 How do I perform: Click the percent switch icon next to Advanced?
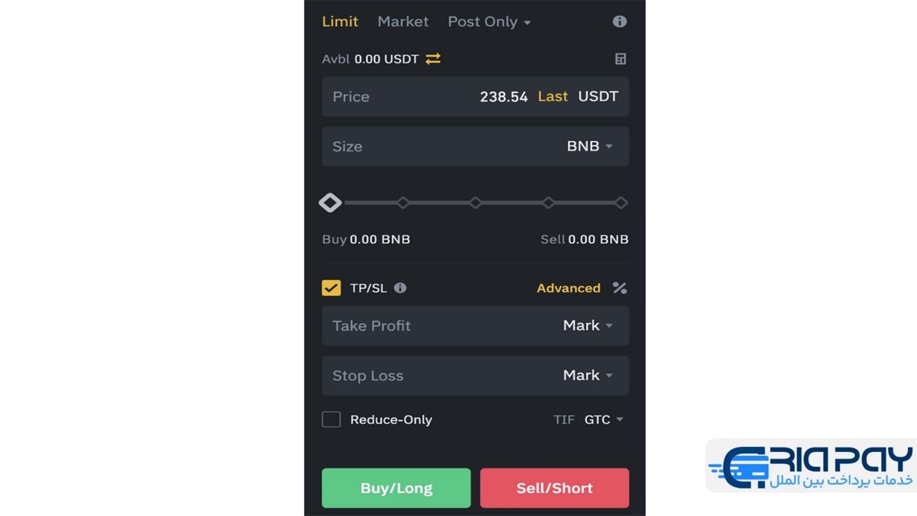pyautogui.click(x=619, y=288)
